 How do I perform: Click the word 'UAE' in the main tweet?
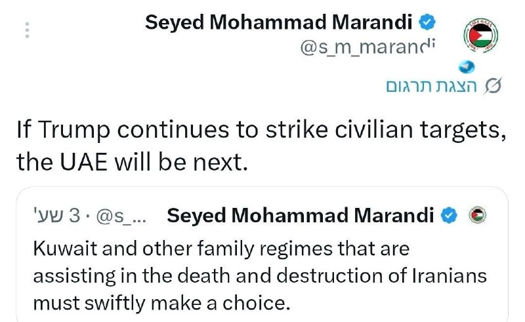pos(84,162)
